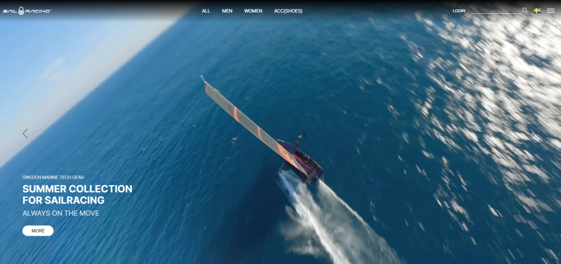Select the Swedish flag language icon
Viewport: 561px width, 264px height.
tap(537, 10)
